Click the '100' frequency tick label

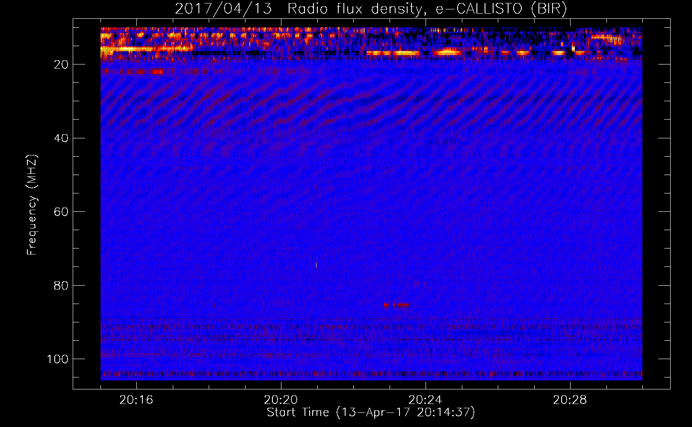coord(58,359)
